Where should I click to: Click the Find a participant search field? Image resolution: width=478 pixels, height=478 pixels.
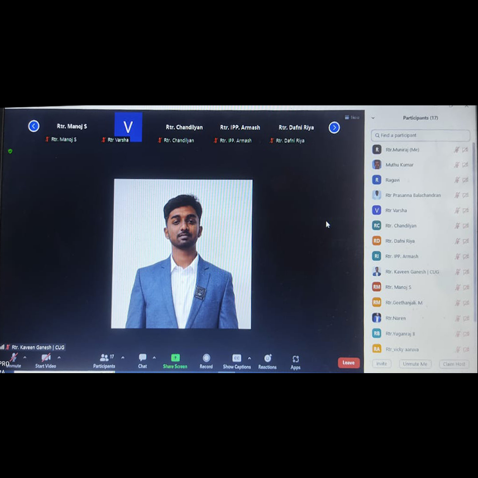click(420, 135)
